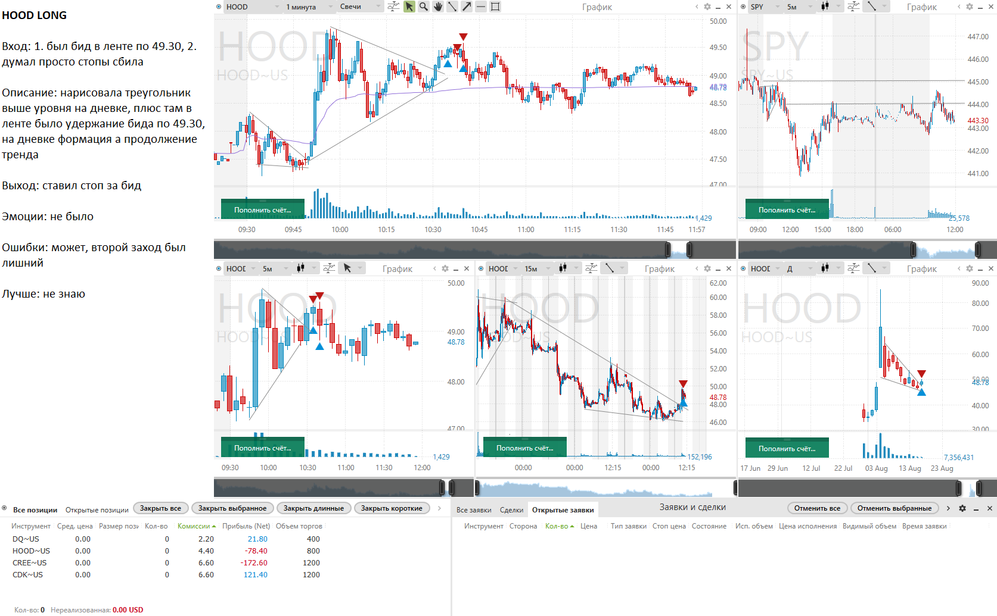Open the Д daily timeframe dropdown
997x616 pixels.
coord(800,268)
